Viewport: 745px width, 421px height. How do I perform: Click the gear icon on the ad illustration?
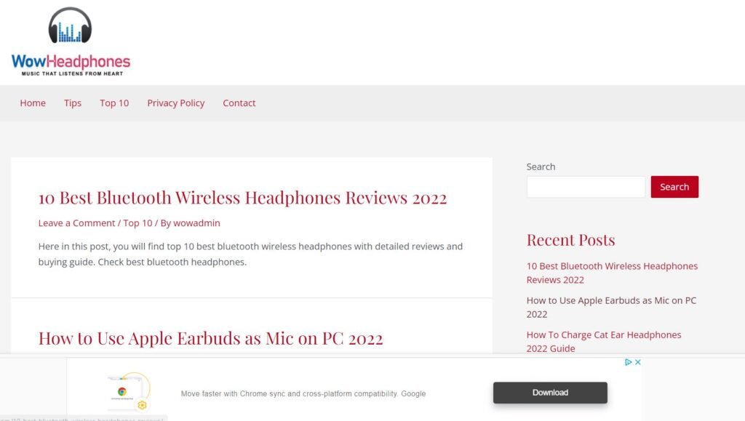(141, 403)
